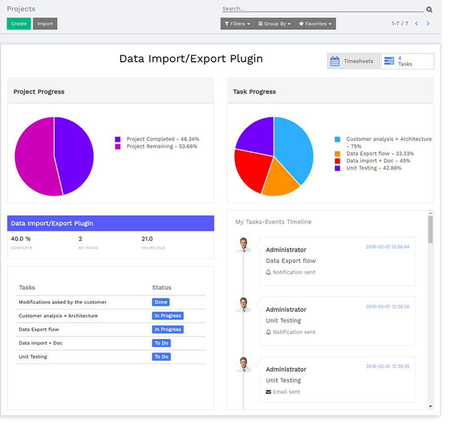Go to previous page arrow
Screen dimensions: 452x426
point(416,24)
